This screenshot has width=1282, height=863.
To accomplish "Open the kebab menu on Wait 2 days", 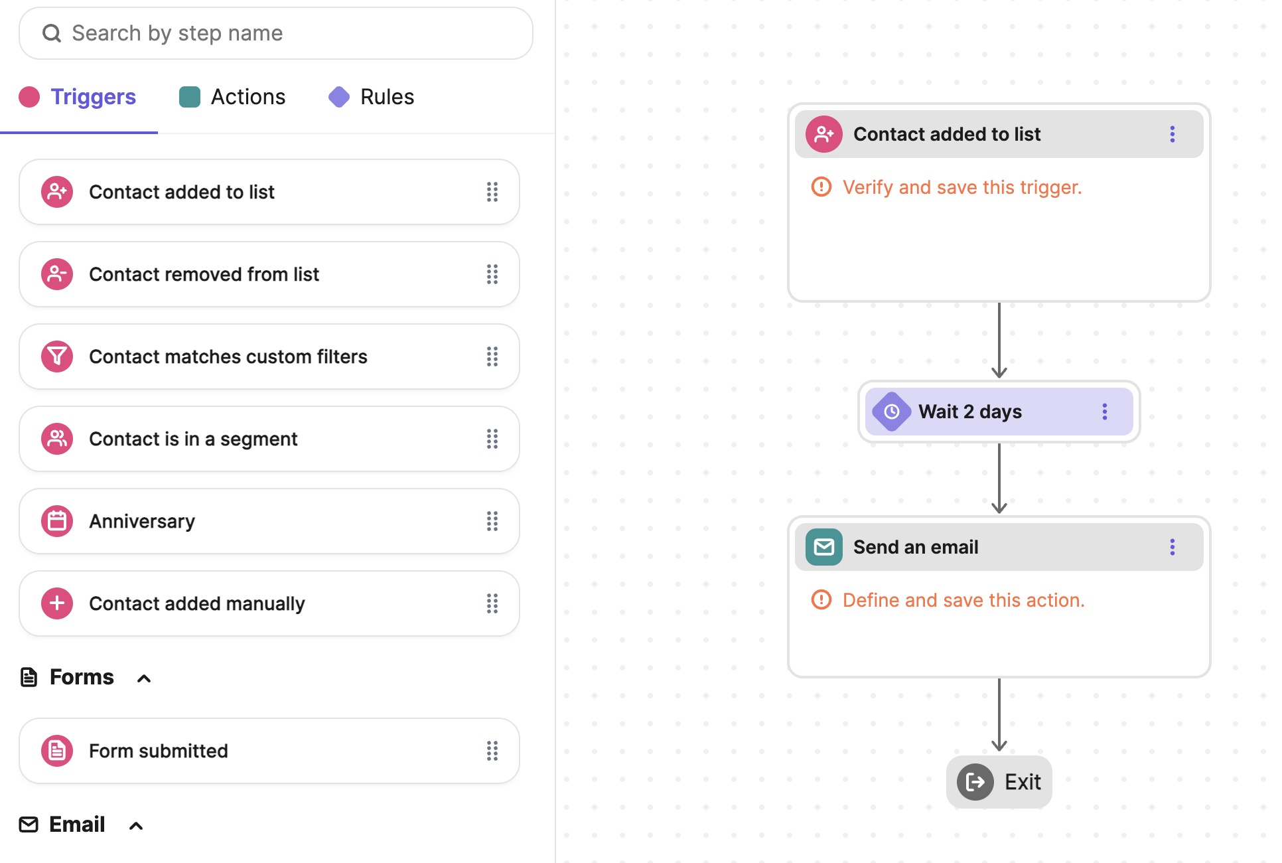I will pos(1105,412).
